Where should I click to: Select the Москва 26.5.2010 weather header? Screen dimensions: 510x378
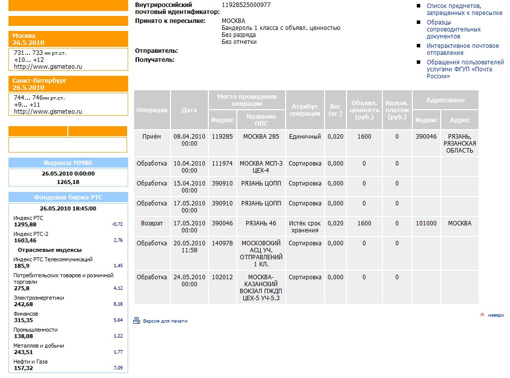(x=68, y=39)
